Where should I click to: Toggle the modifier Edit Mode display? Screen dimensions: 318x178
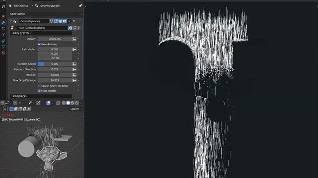coord(56,21)
